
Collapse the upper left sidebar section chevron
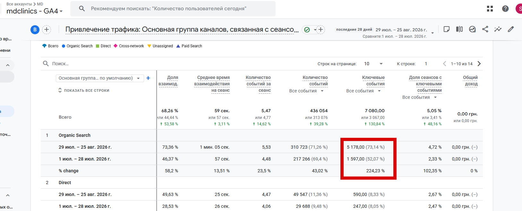pos(8,65)
